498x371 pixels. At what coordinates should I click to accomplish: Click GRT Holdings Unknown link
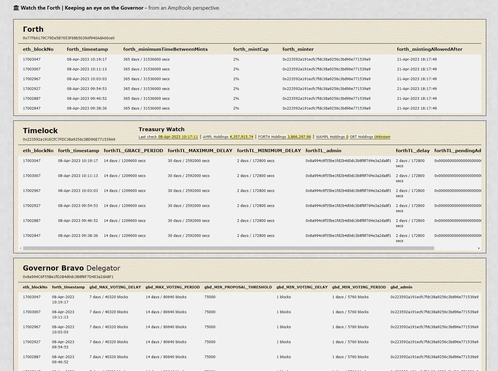369,137
